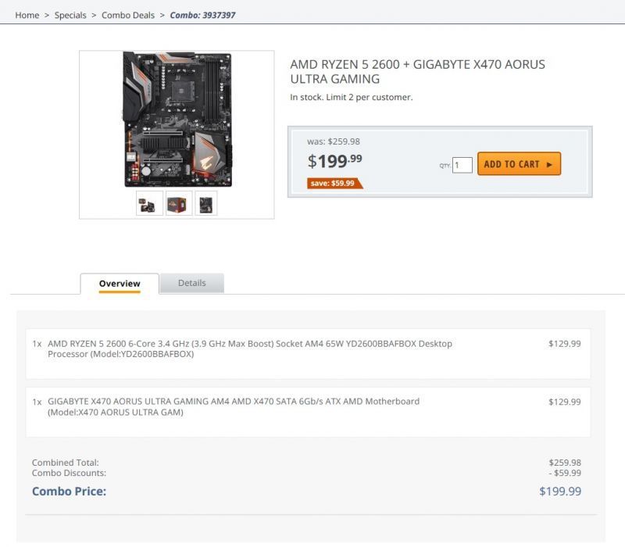
Task: Click the main motherboard product image
Action: point(177,120)
